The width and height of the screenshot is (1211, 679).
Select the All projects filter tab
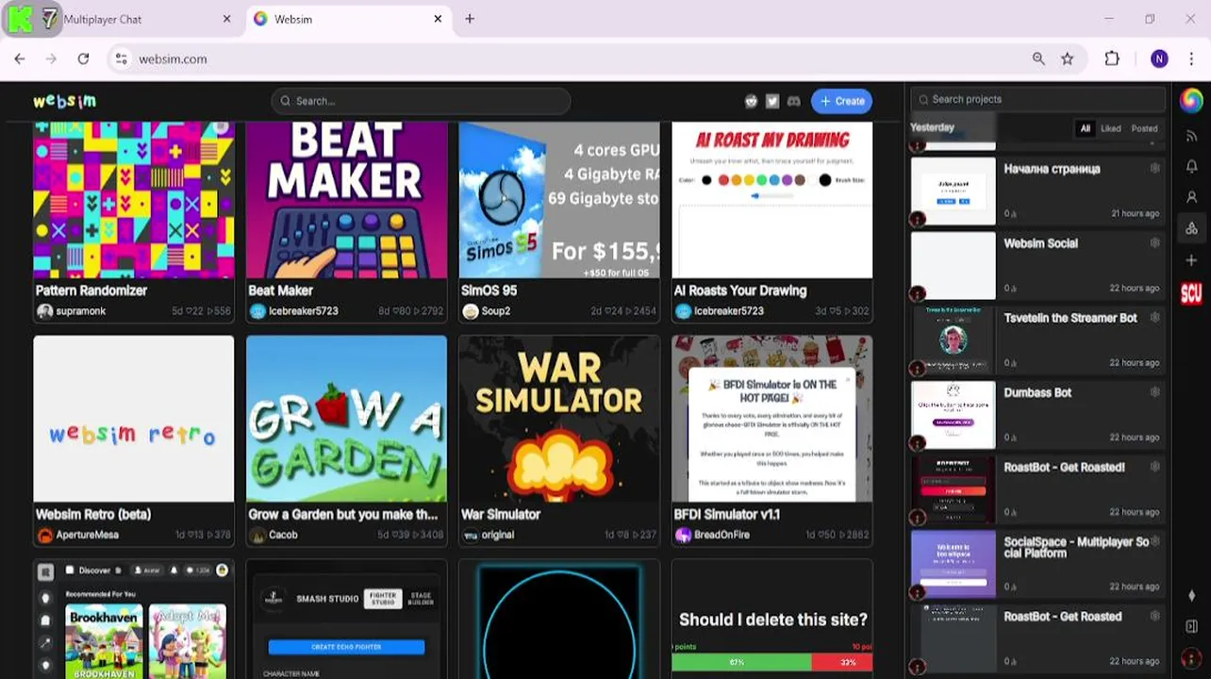point(1086,128)
